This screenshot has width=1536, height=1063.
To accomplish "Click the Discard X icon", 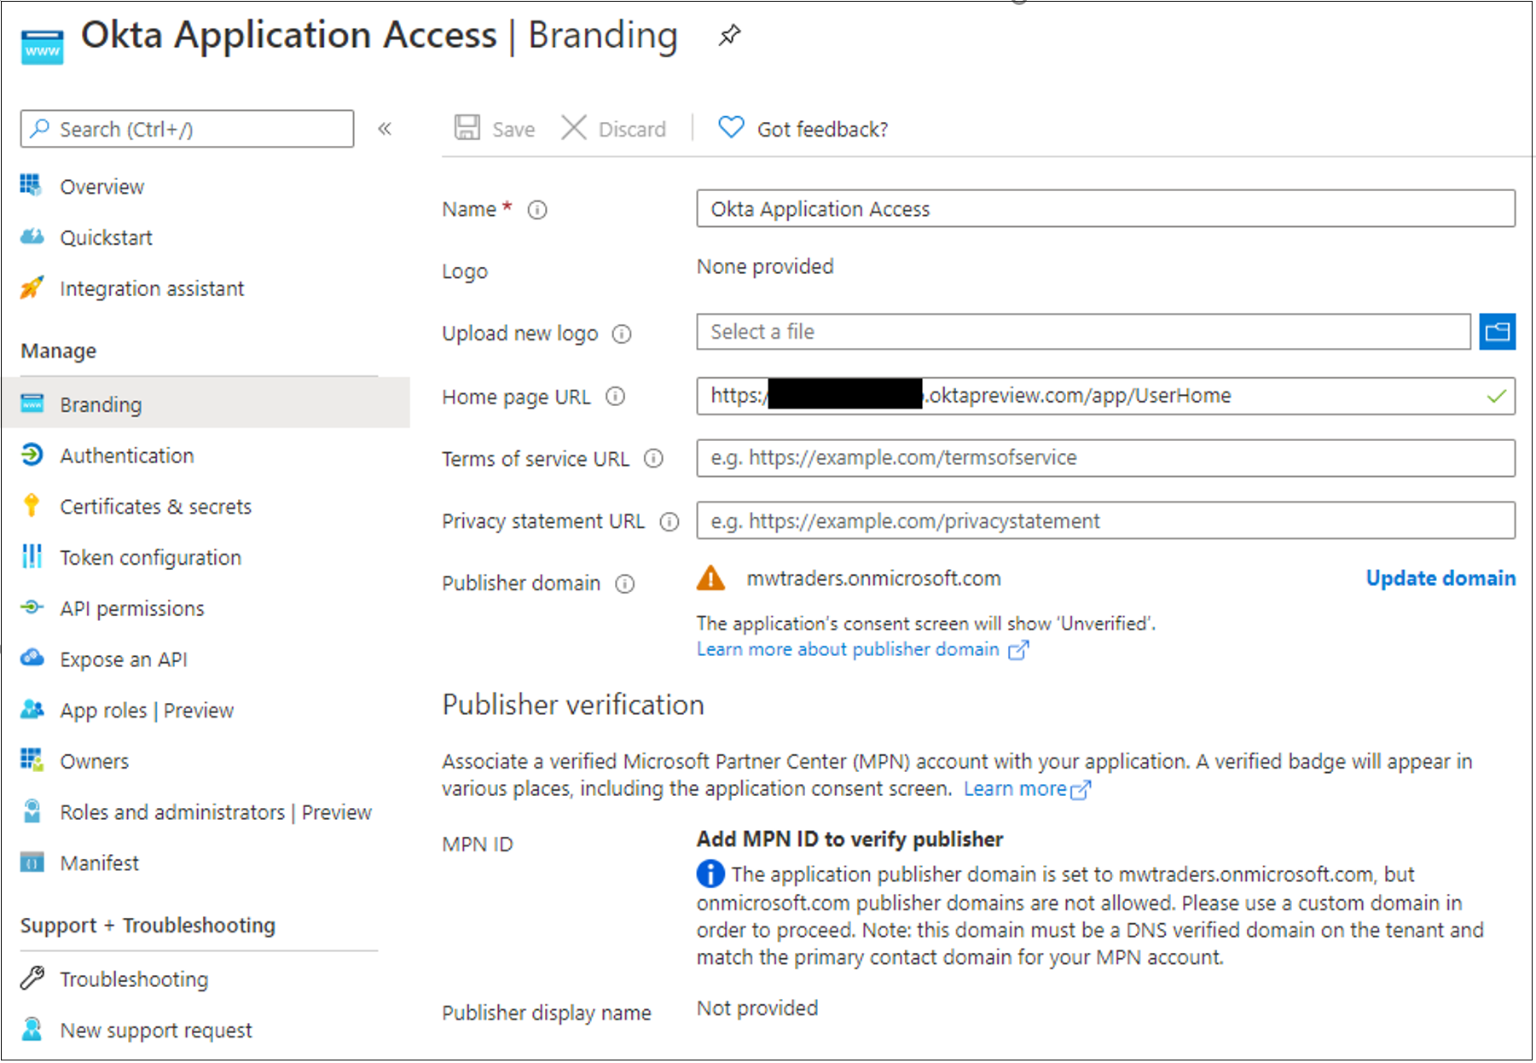I will click(x=574, y=128).
